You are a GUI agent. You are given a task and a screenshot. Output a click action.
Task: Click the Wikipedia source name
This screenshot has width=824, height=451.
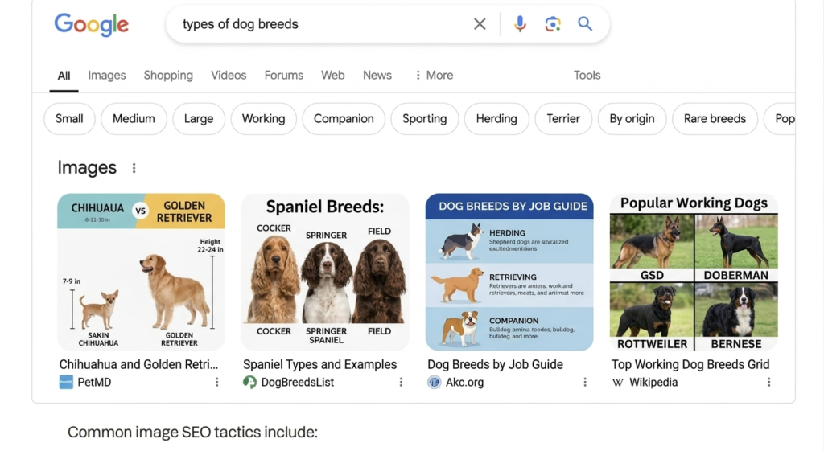coord(653,382)
